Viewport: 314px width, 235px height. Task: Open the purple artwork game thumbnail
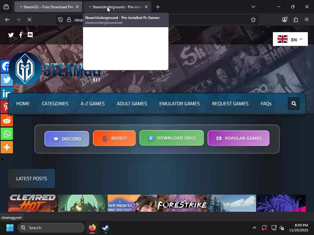(281, 203)
